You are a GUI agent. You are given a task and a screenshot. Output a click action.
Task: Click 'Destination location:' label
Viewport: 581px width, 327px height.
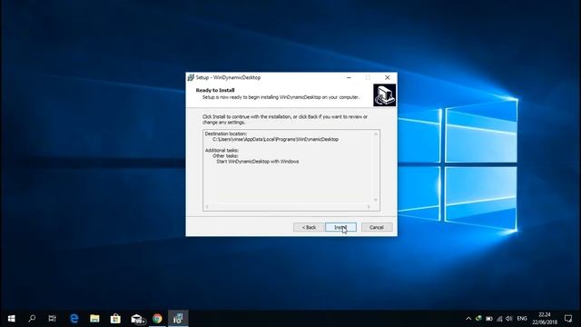[226, 134]
